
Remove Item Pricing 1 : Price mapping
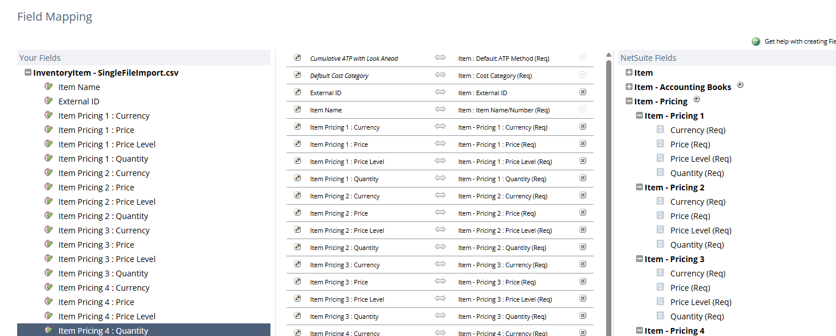pos(583,143)
